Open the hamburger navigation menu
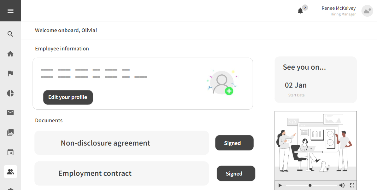Viewport: 377px width, 190px height. point(10,10)
